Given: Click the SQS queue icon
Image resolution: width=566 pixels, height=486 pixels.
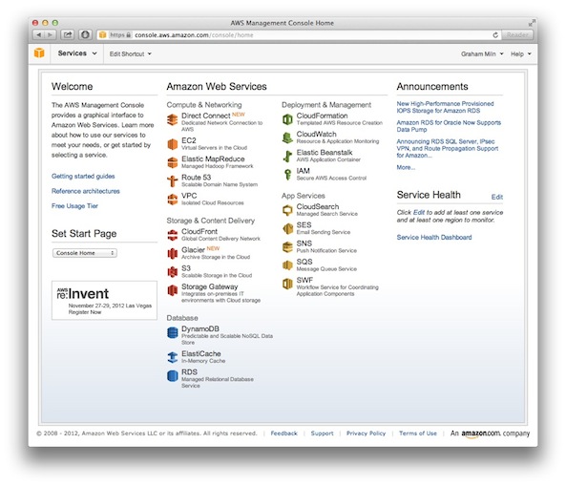Looking at the screenshot, I should coord(287,265).
